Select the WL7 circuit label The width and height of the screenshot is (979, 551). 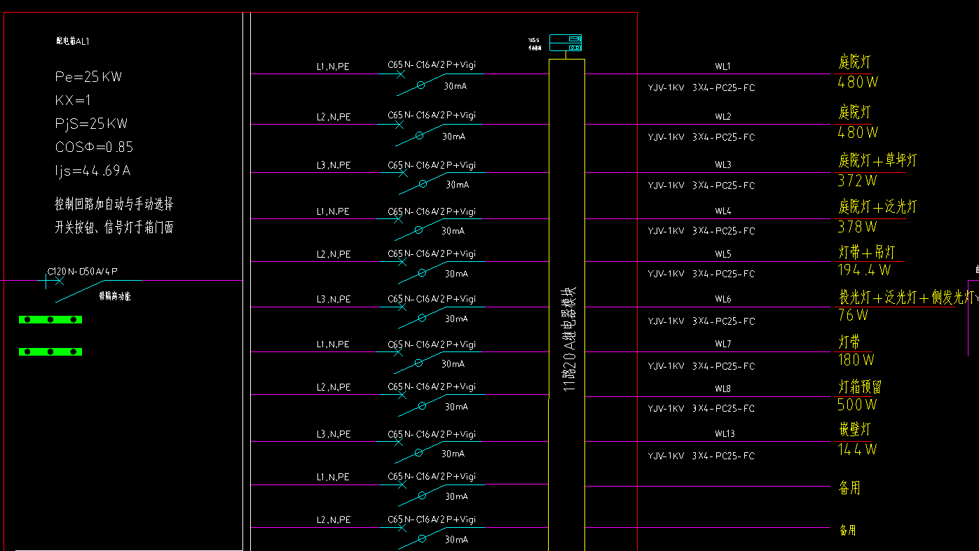(x=723, y=344)
